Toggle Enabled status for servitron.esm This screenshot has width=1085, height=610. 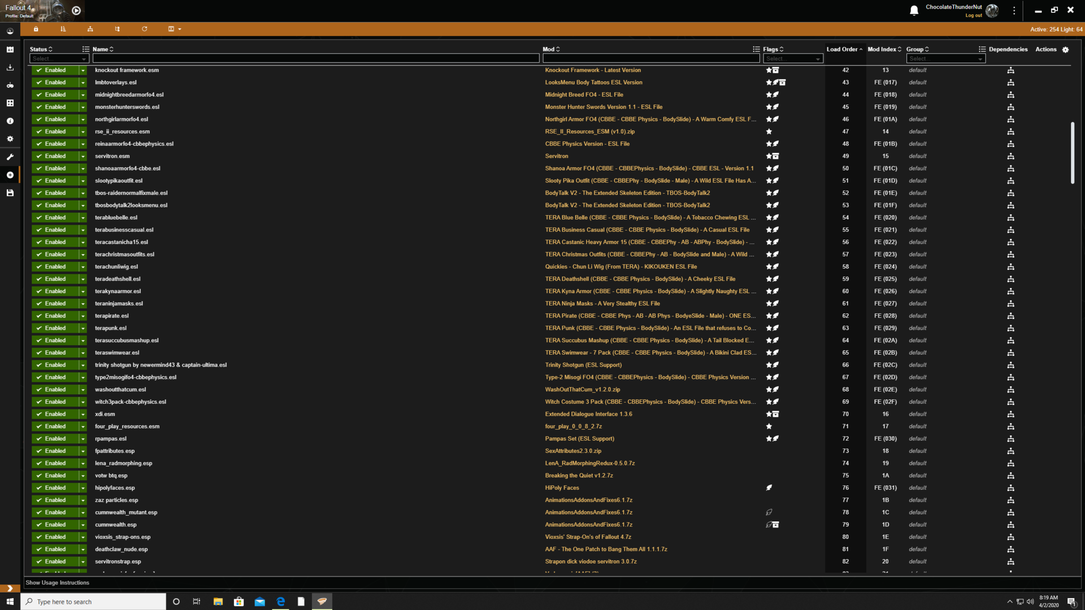pyautogui.click(x=55, y=156)
